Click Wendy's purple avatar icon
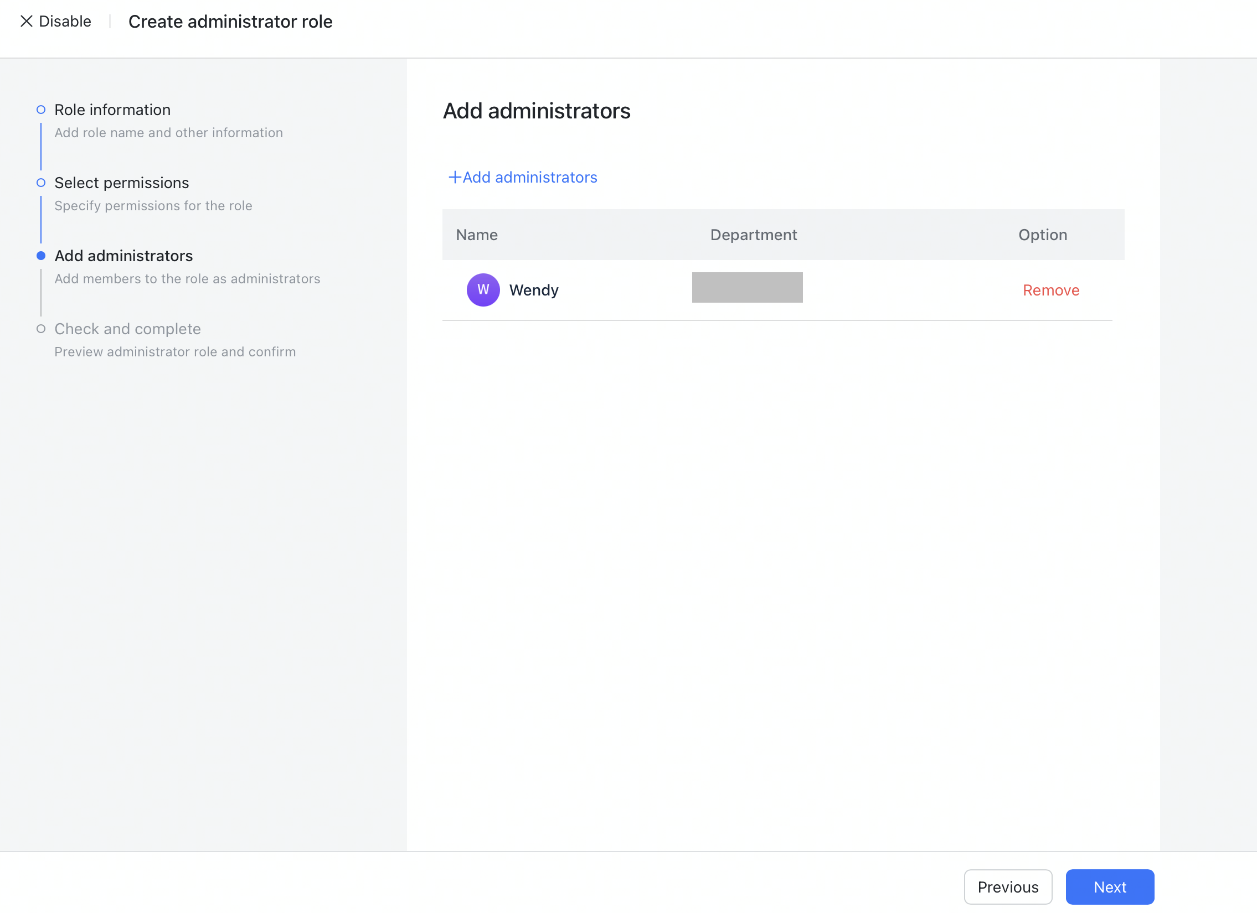The height and width of the screenshot is (913, 1257). click(483, 289)
